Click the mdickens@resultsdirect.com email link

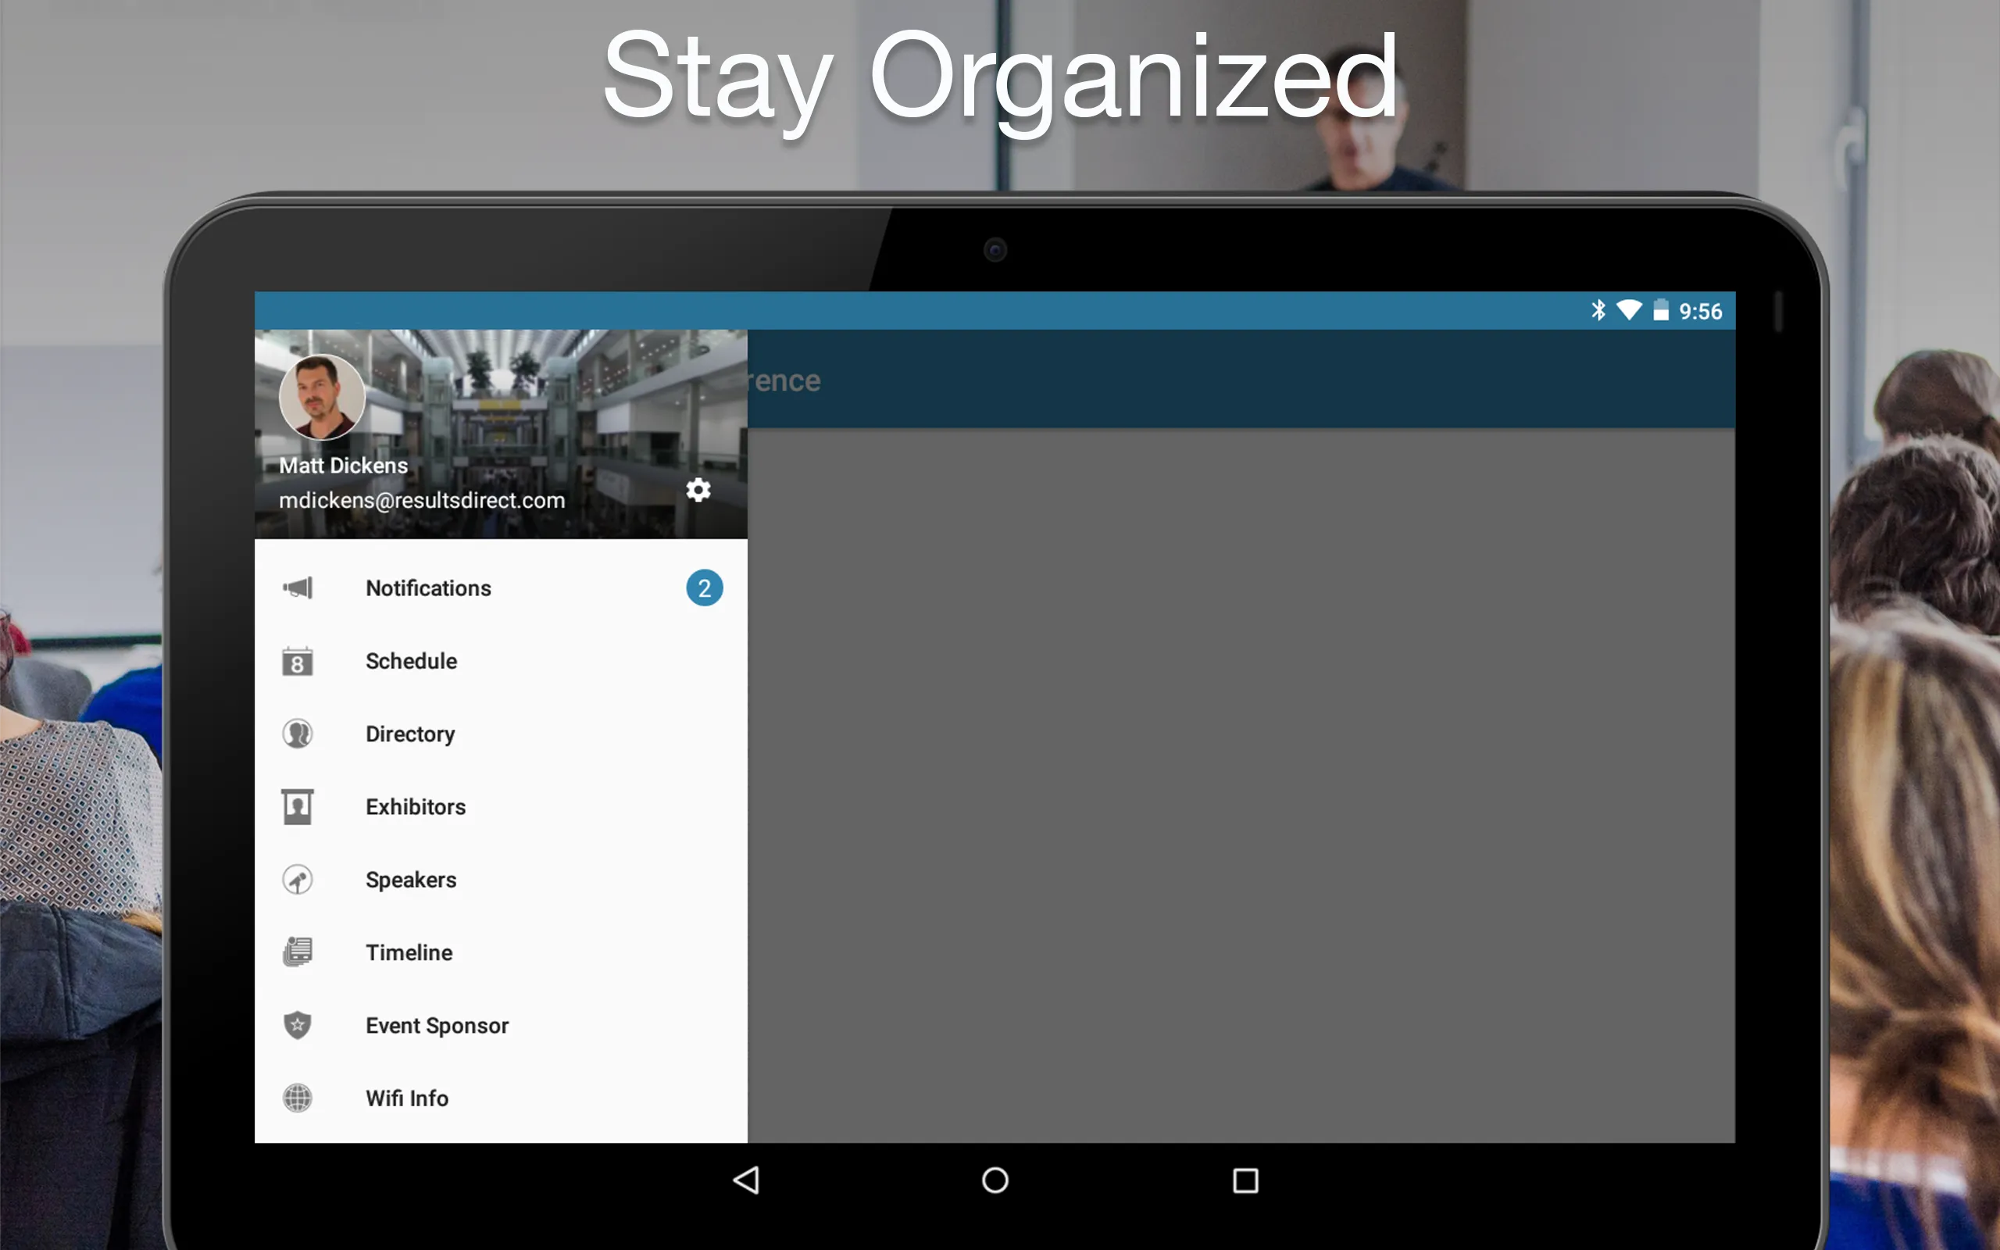(x=422, y=500)
